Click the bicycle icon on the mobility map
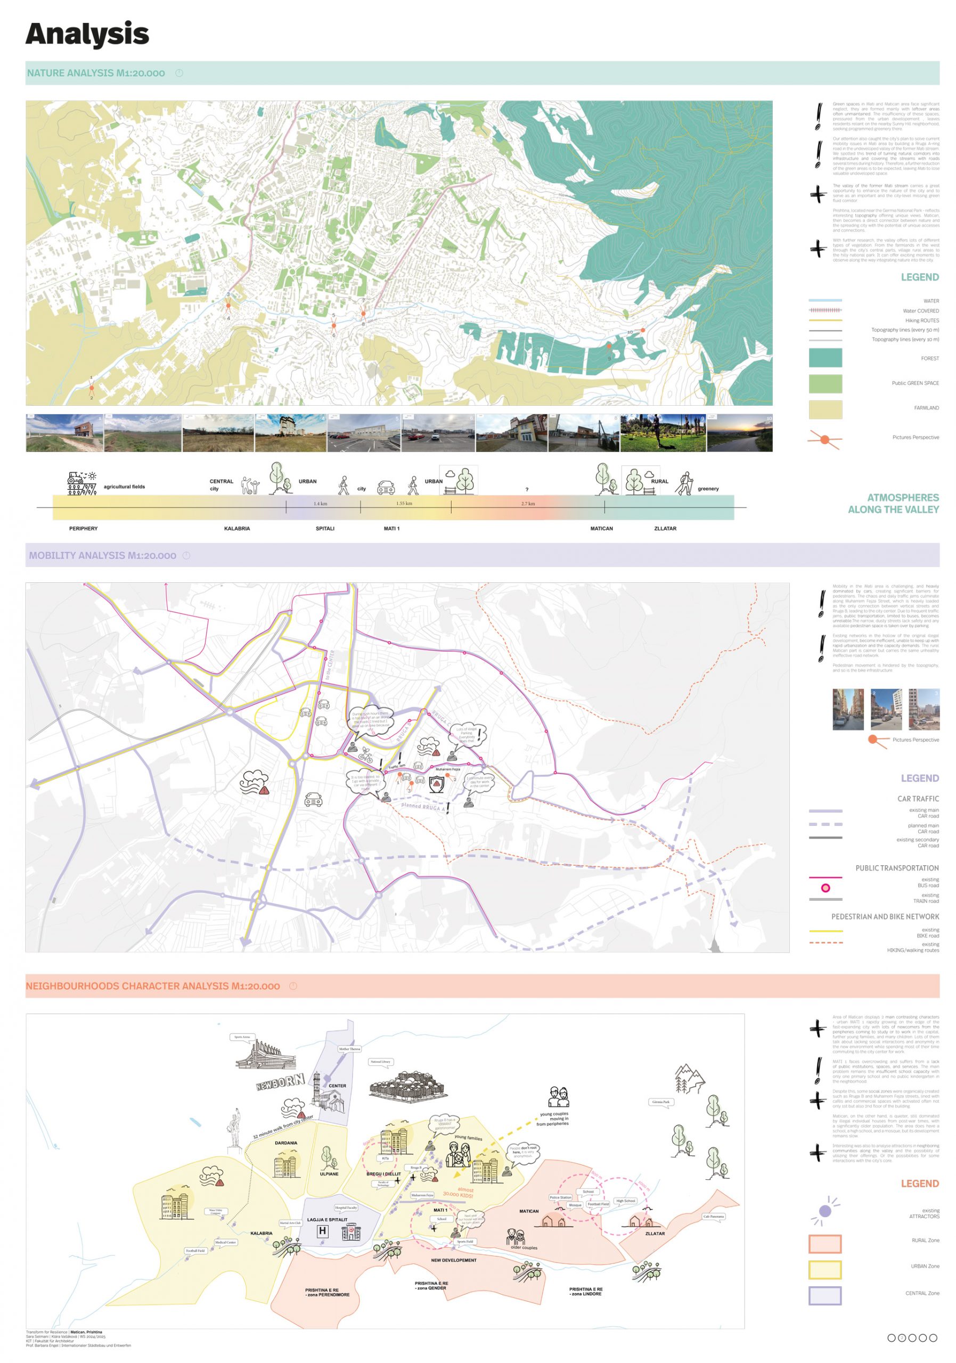Image resolution: width=956 pixels, height=1363 pixels. (365, 756)
